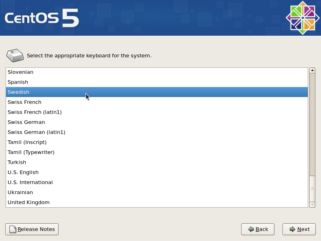Pick Swiss German (latin1) layout
321x241 pixels.
[157, 132]
